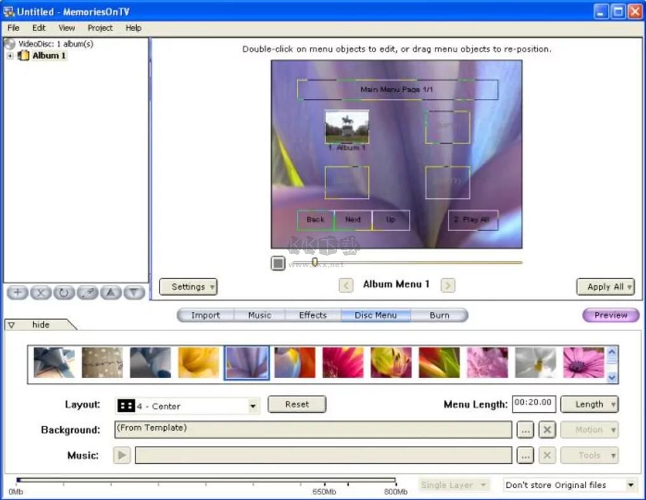Browse for a background file

click(x=525, y=430)
